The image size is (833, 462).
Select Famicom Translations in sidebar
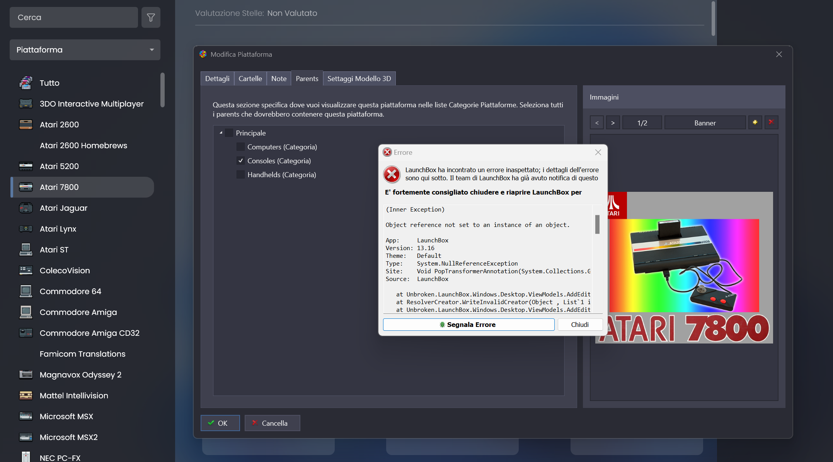82,354
